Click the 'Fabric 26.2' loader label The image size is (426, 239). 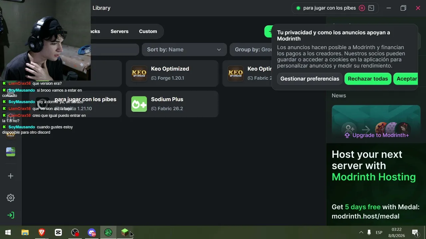pyautogui.click(x=170, y=109)
